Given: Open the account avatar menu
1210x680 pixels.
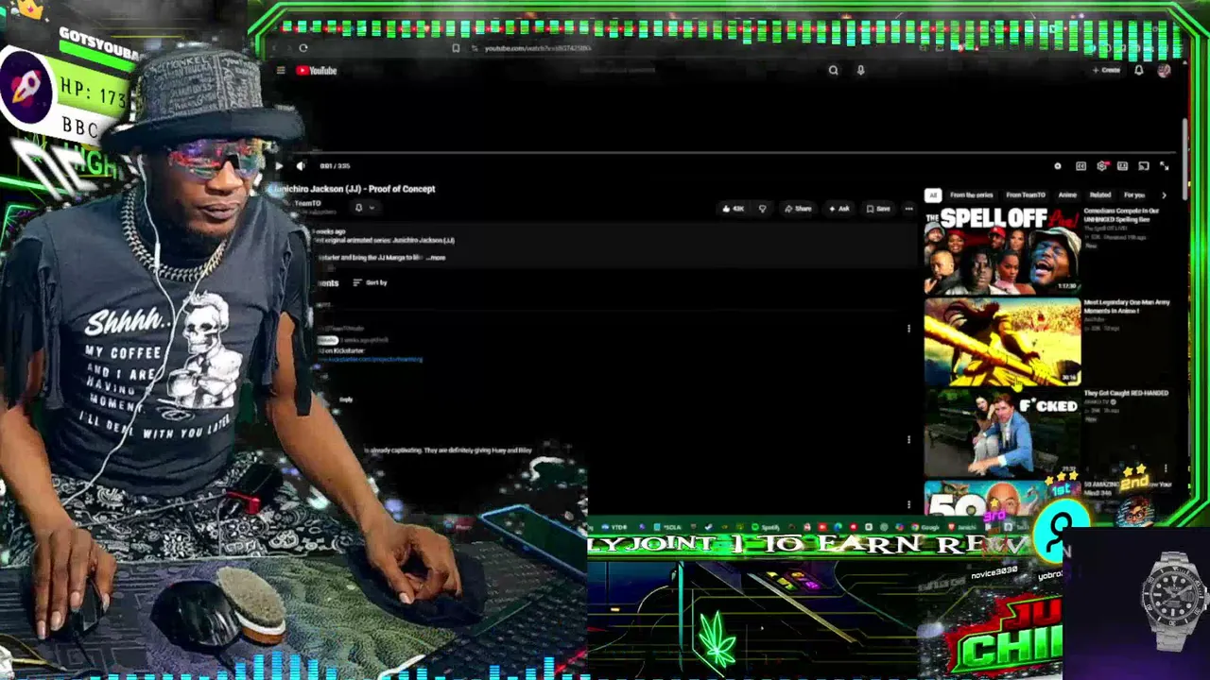Looking at the screenshot, I should [x=1164, y=70].
